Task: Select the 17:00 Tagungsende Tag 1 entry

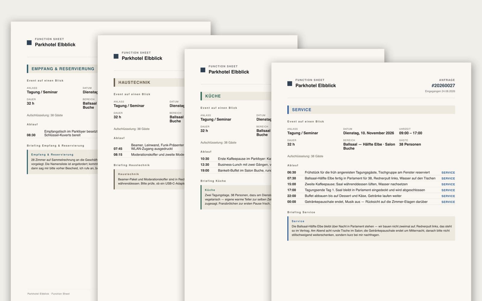Action: (371, 190)
